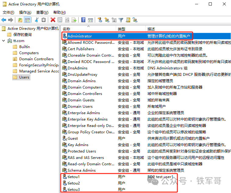Viewport: 231px width, 193px height.
Task: Create new organizational unit with toolbar icon
Action: 114,20
